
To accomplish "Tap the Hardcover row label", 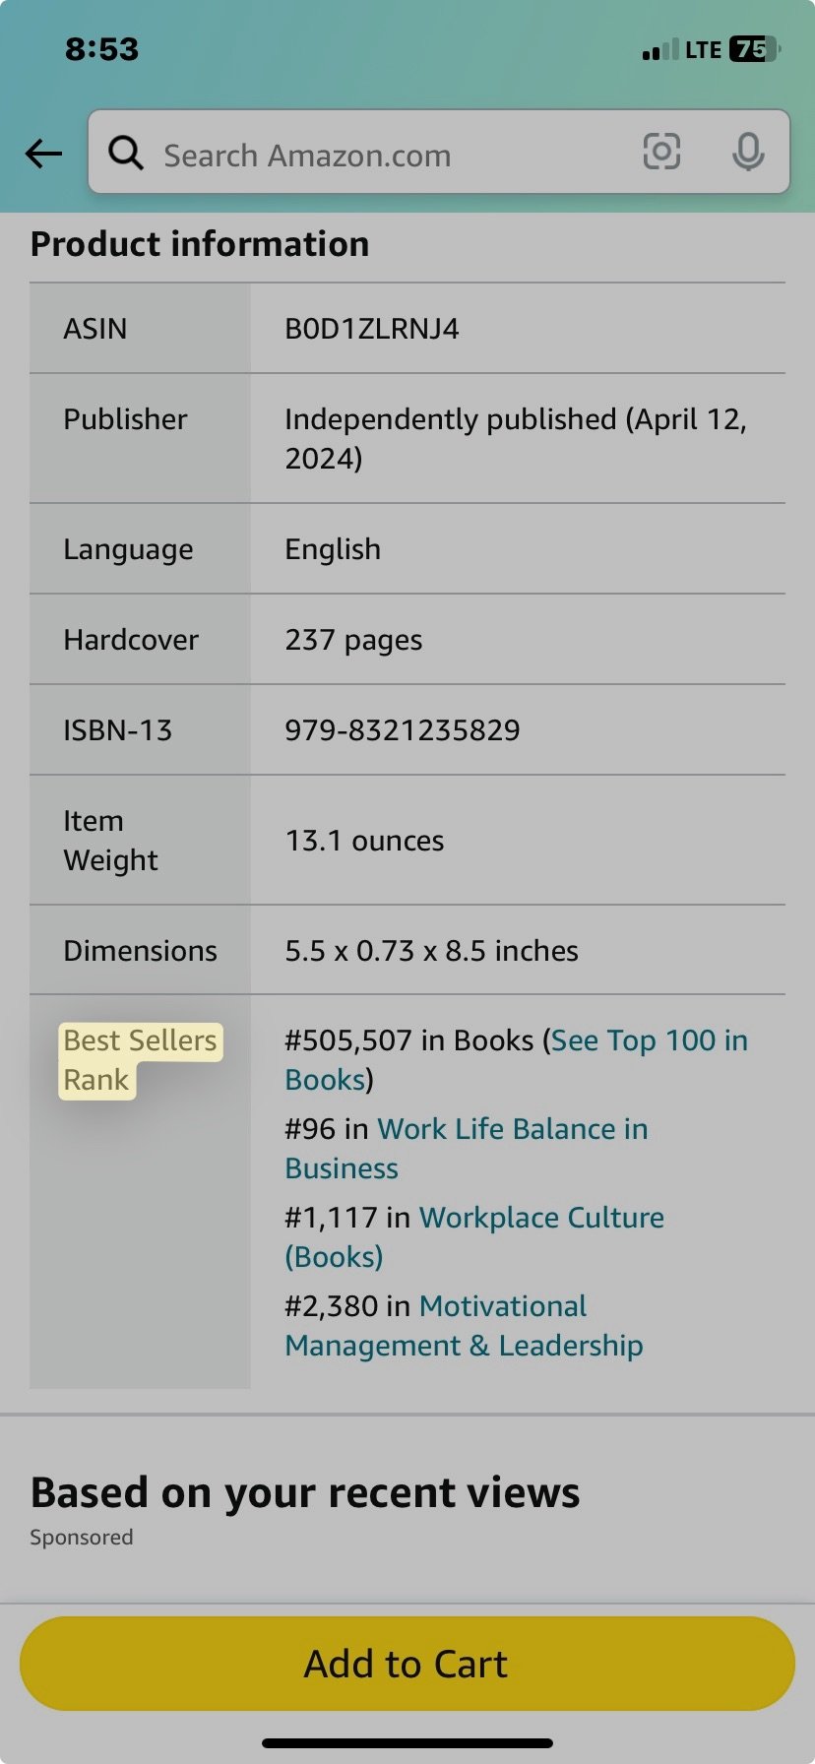I will tap(131, 640).
